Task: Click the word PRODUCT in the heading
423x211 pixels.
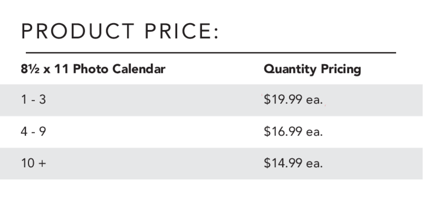Action: click(x=77, y=31)
